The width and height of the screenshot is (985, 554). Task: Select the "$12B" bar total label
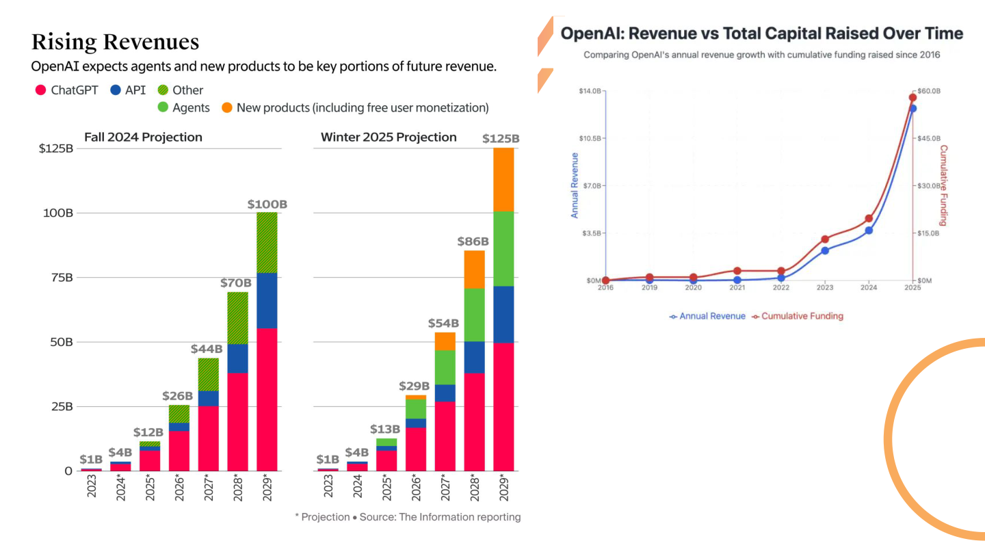click(x=148, y=432)
